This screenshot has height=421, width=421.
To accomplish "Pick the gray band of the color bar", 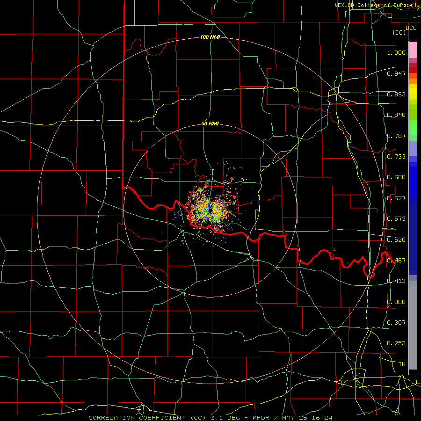I will point(413,325).
